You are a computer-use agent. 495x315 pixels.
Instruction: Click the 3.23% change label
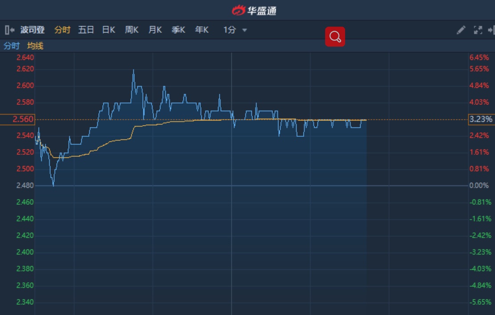click(481, 120)
